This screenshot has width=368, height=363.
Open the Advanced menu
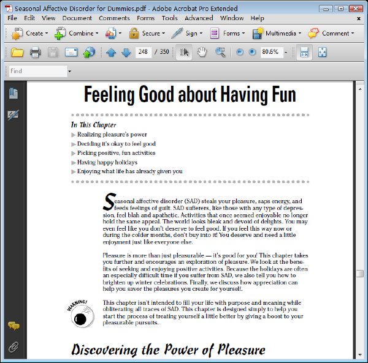[199, 18]
